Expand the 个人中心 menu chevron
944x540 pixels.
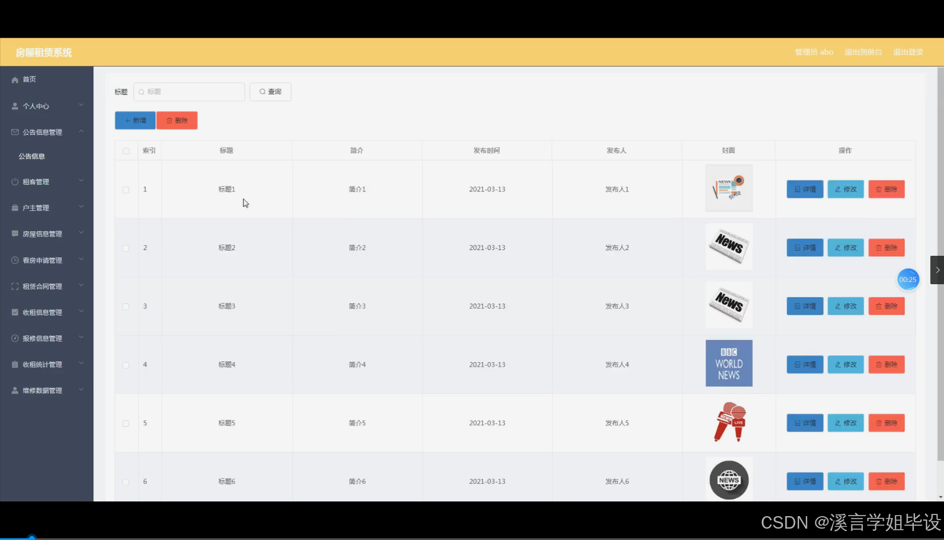tap(81, 105)
